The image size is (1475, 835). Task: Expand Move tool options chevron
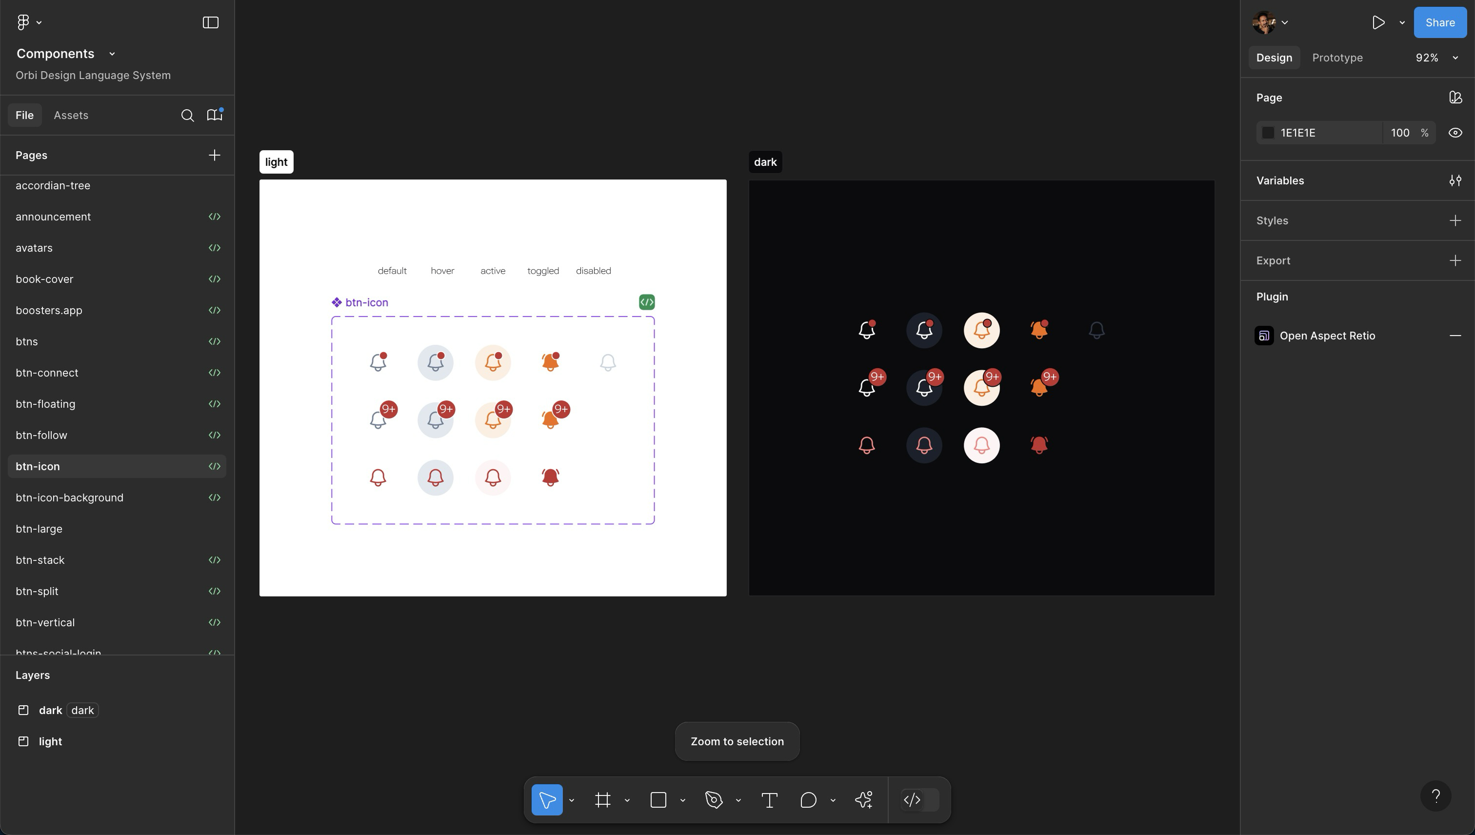coord(571,800)
